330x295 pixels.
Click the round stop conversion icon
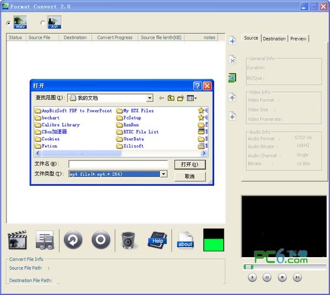101,240
